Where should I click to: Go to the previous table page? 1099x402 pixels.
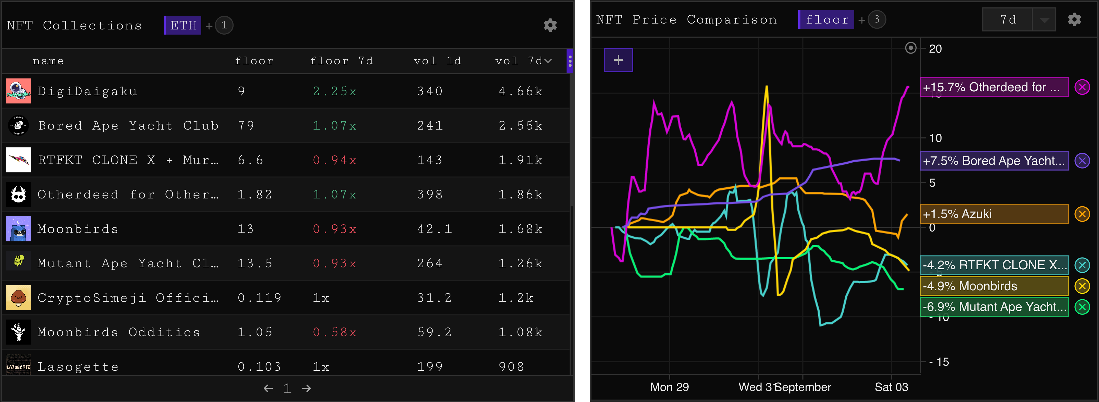[268, 388]
